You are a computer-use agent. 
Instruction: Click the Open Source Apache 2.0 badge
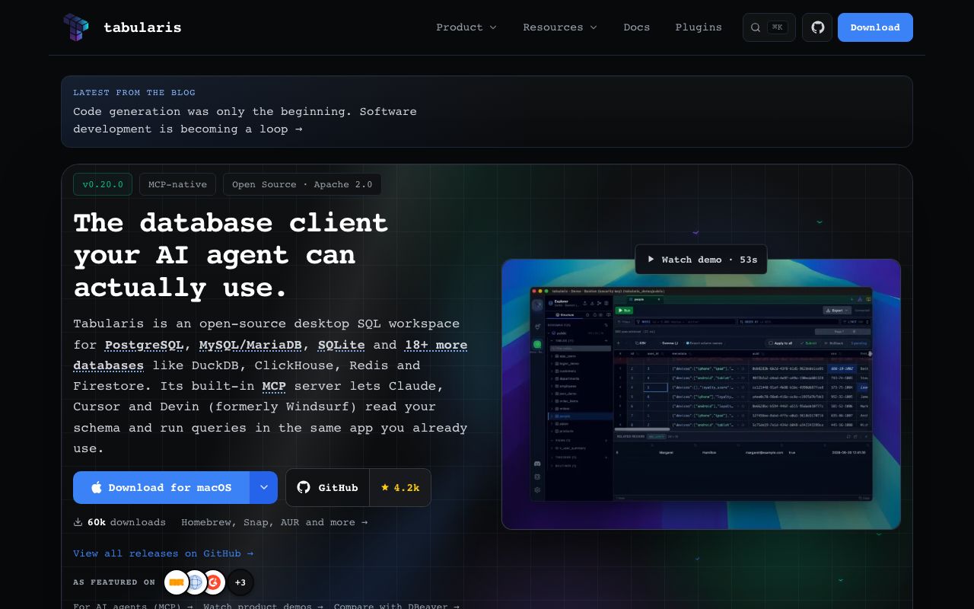[302, 184]
